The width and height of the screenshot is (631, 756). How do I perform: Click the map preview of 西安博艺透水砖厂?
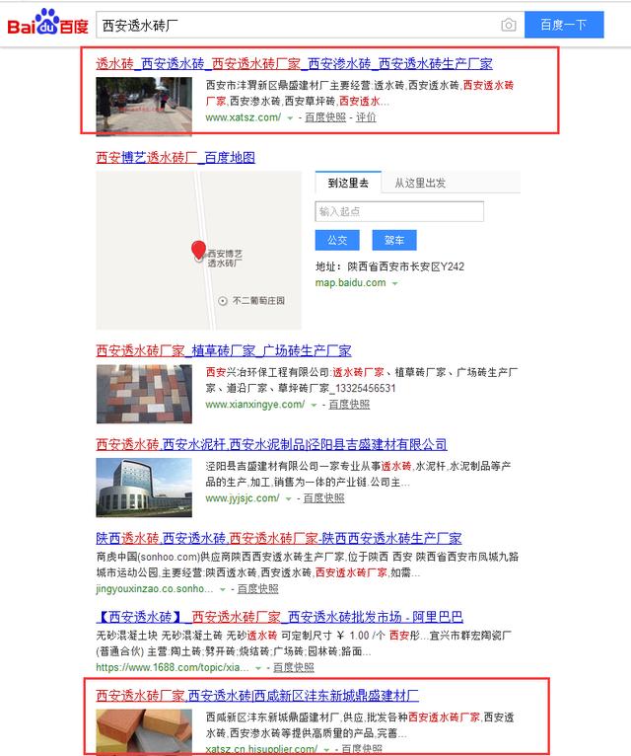point(198,251)
